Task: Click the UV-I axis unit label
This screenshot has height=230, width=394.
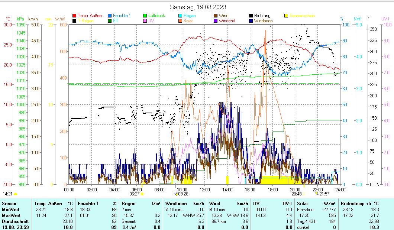Action: [385, 19]
